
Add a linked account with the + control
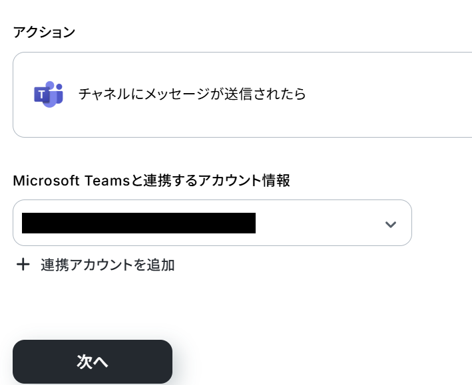23,265
